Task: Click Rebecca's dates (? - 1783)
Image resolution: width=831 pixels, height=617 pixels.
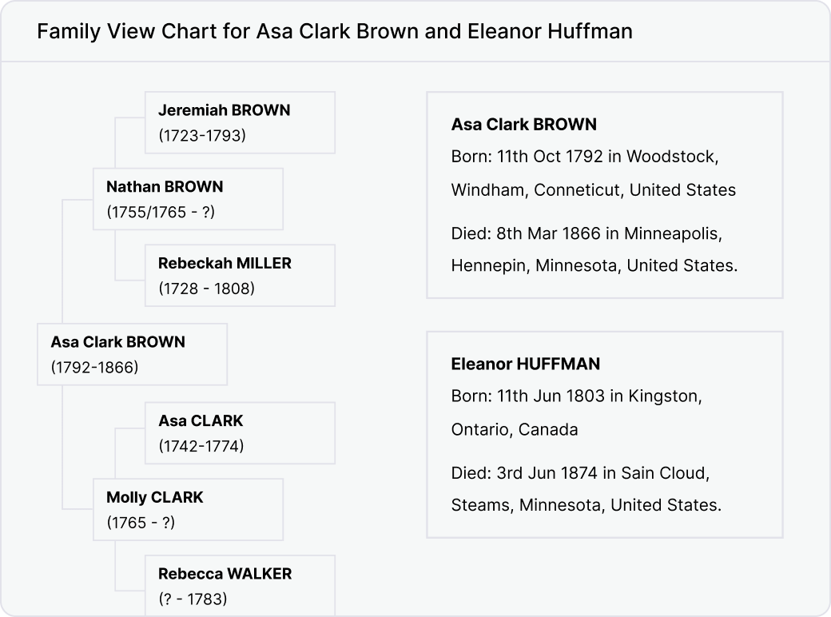Action: pyautogui.click(x=193, y=599)
